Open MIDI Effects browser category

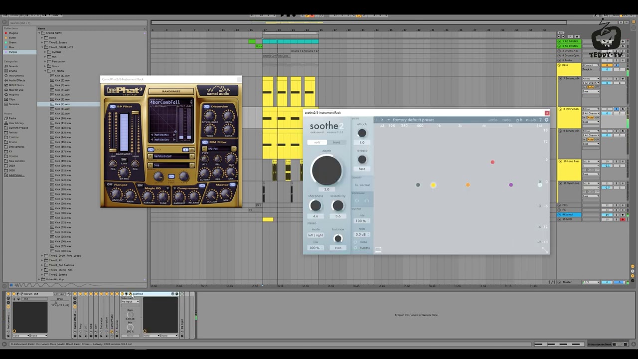coord(16,85)
